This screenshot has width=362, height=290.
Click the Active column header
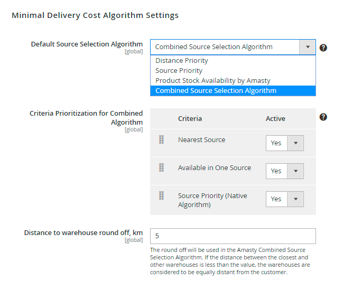(275, 119)
